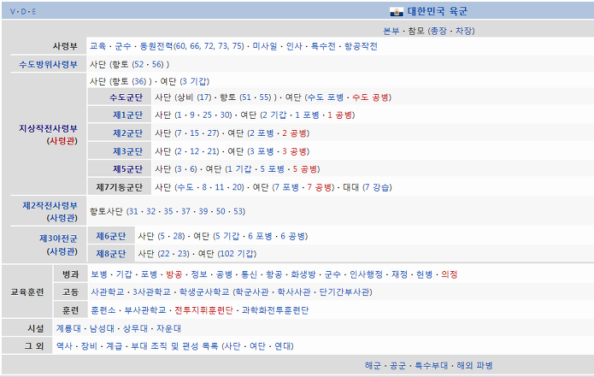Click the flag icon beside 대한민국 육군

click(396, 11)
